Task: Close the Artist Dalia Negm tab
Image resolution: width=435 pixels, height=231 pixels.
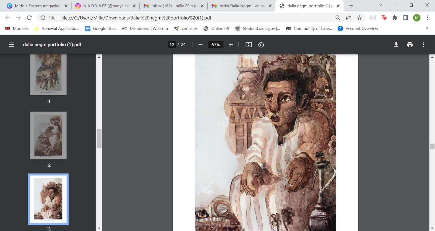Action: coord(270,6)
